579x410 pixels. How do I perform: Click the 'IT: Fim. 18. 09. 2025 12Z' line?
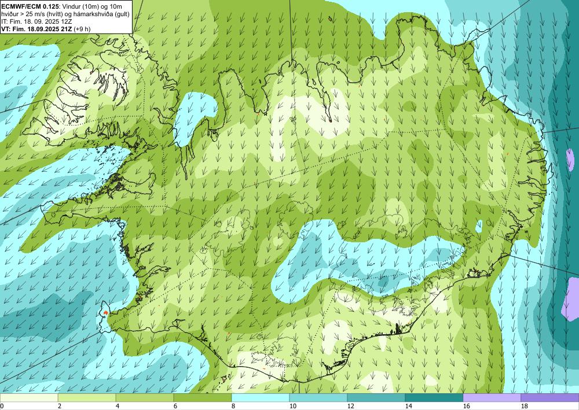(x=36, y=21)
